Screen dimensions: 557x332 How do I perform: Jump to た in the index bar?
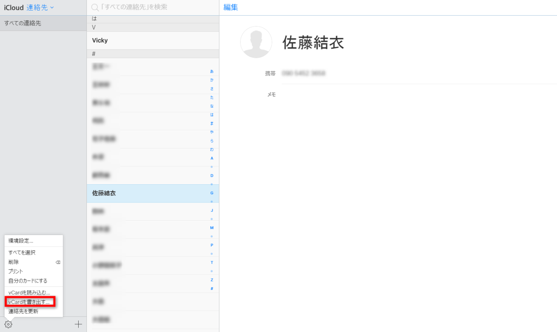212,97
